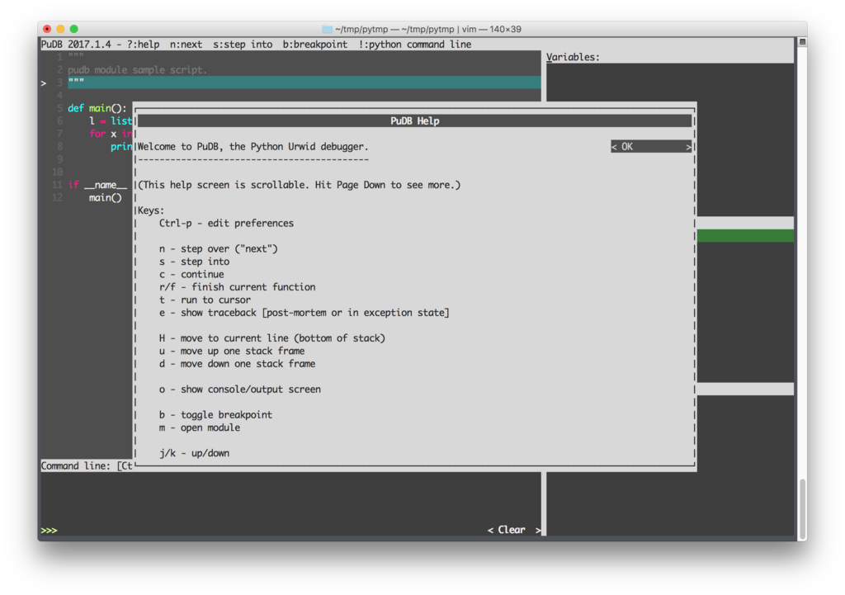Click the 'main()' call on line 12
The image size is (845, 595).
click(x=105, y=198)
